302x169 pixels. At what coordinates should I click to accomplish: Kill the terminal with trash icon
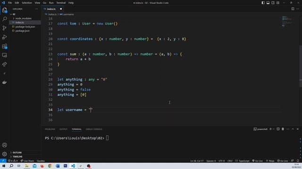click(283, 129)
